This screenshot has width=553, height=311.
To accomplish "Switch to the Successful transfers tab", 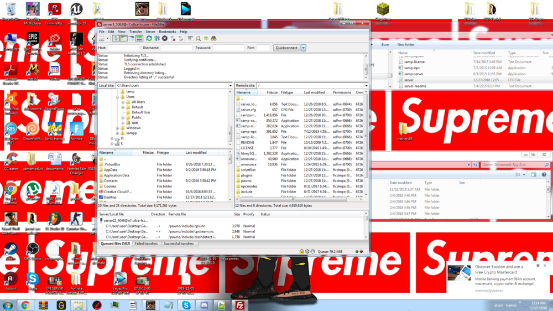I will (179, 243).
